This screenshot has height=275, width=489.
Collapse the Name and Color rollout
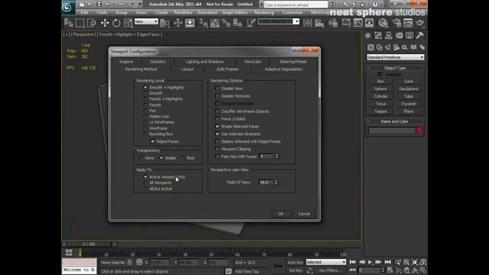click(395, 121)
